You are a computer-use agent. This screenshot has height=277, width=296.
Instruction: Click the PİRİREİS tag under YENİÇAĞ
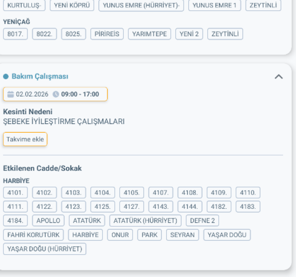click(x=107, y=34)
